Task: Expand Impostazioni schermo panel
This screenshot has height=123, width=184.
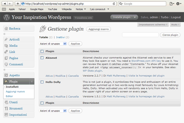Action: (x=153, y=24)
